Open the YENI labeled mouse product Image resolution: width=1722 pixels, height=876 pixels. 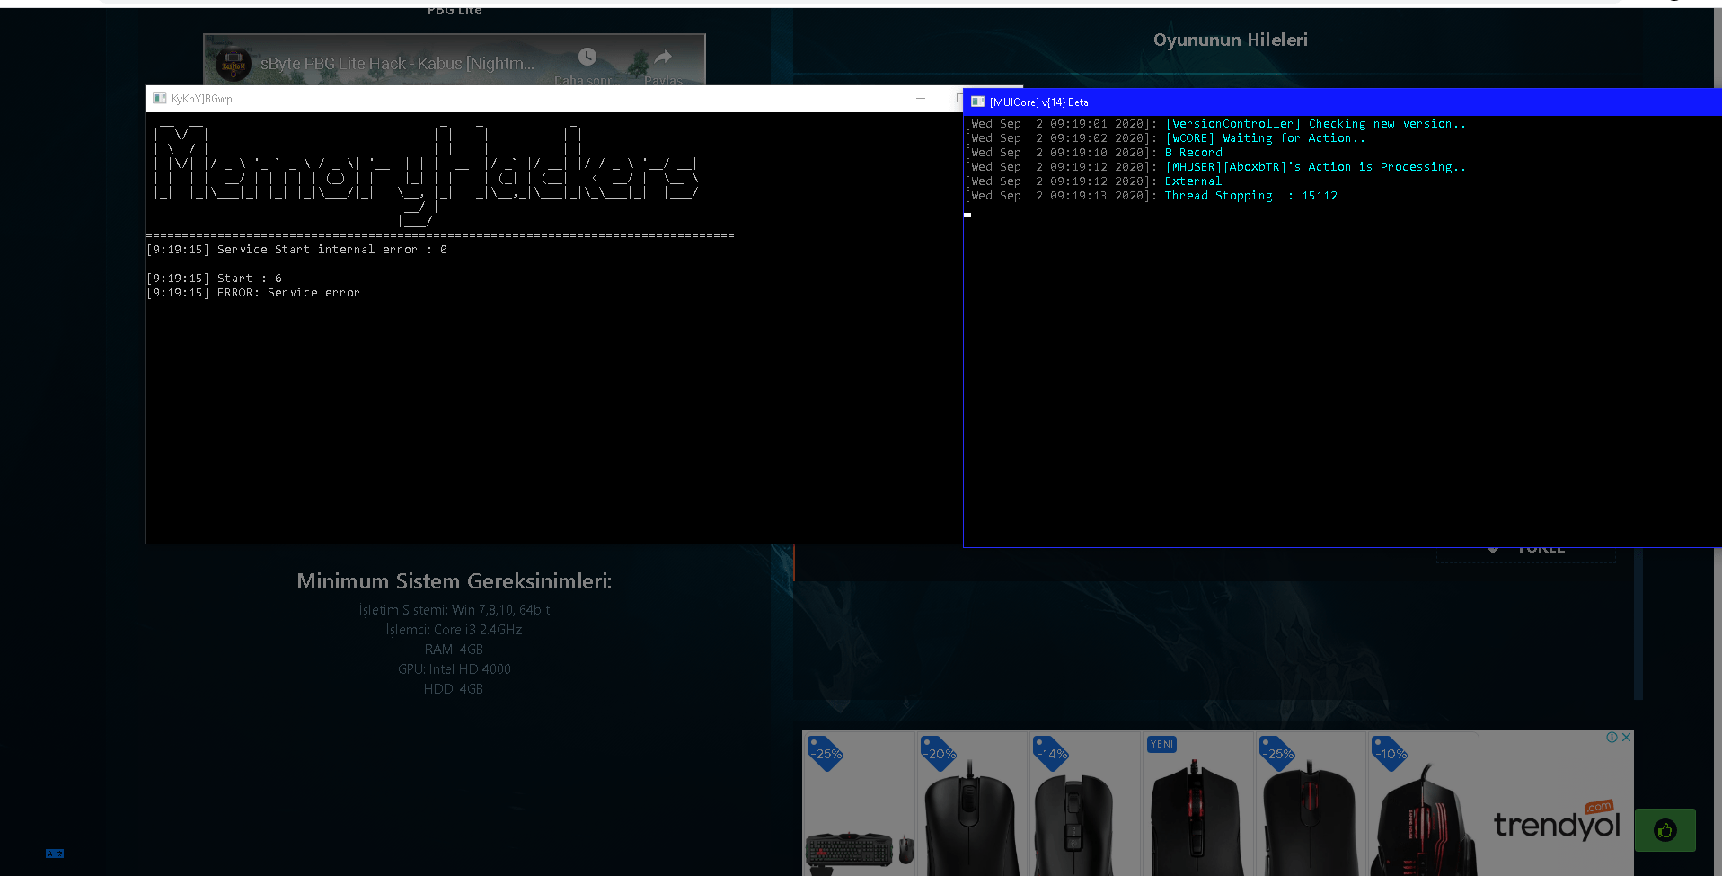point(1197,803)
